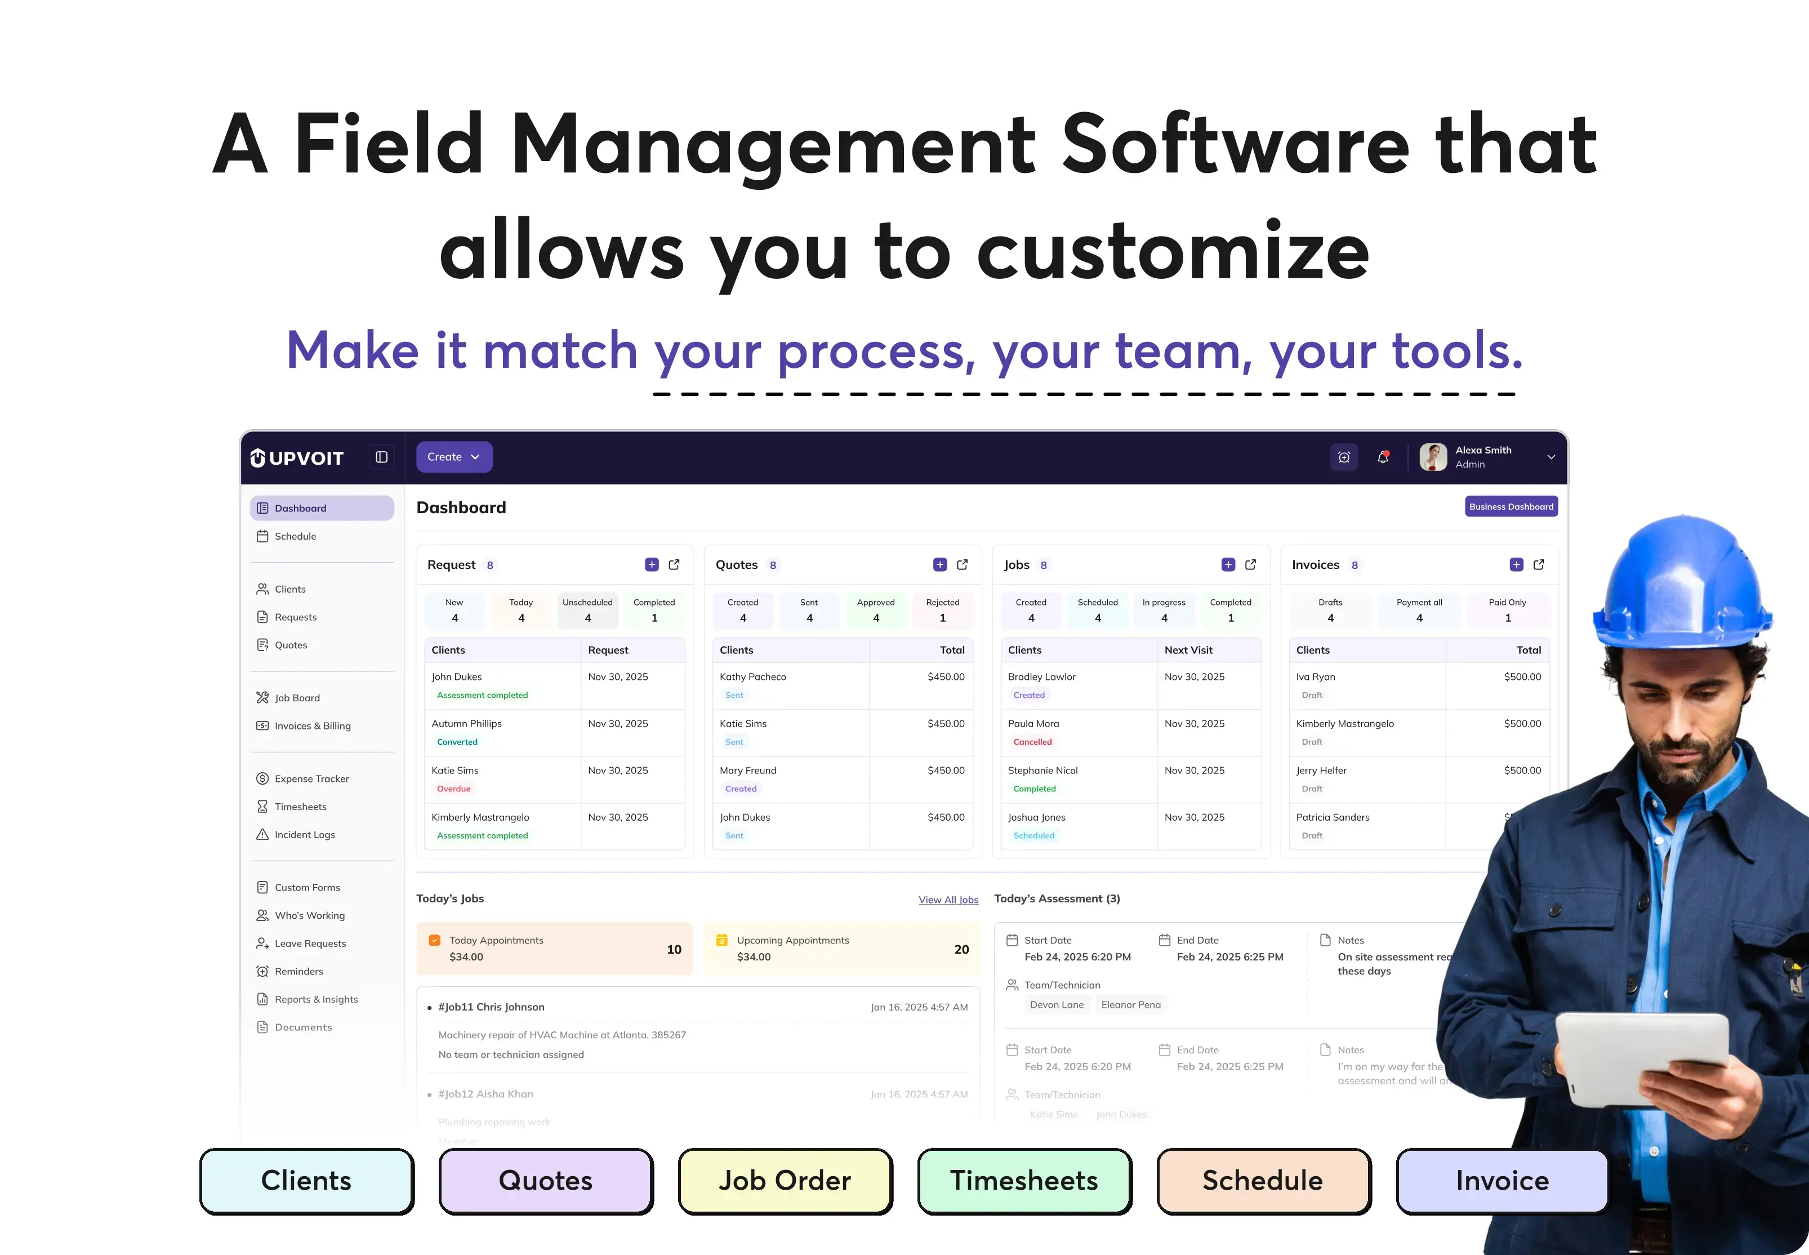The image size is (1809, 1255).
Task: Add a new Invoice with plus icon
Action: 1516,564
